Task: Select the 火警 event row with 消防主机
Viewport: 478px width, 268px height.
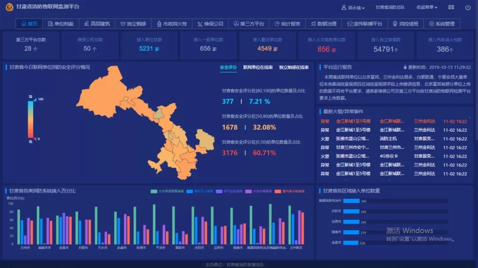Action: point(393,139)
